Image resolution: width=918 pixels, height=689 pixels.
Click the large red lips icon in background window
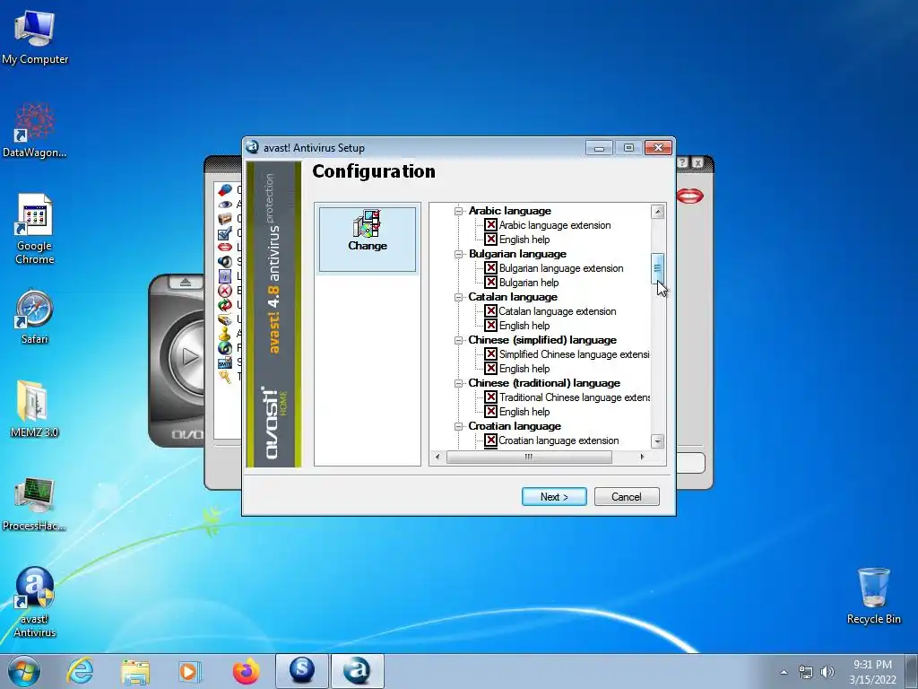click(690, 196)
